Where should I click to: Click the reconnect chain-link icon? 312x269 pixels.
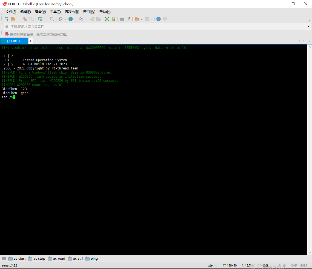(32, 19)
